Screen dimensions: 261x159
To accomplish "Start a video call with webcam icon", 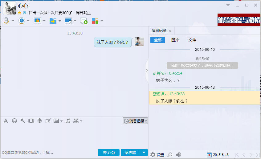I will coord(22,21).
